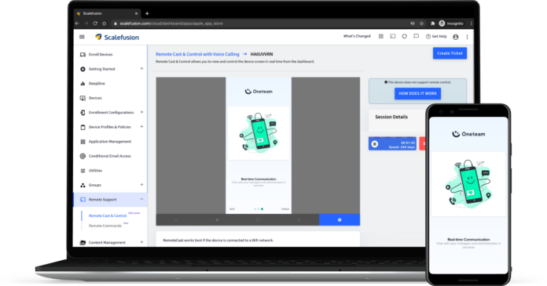547x286 pixels.
Task: Open the Groups sidebar item
Action: (94, 185)
